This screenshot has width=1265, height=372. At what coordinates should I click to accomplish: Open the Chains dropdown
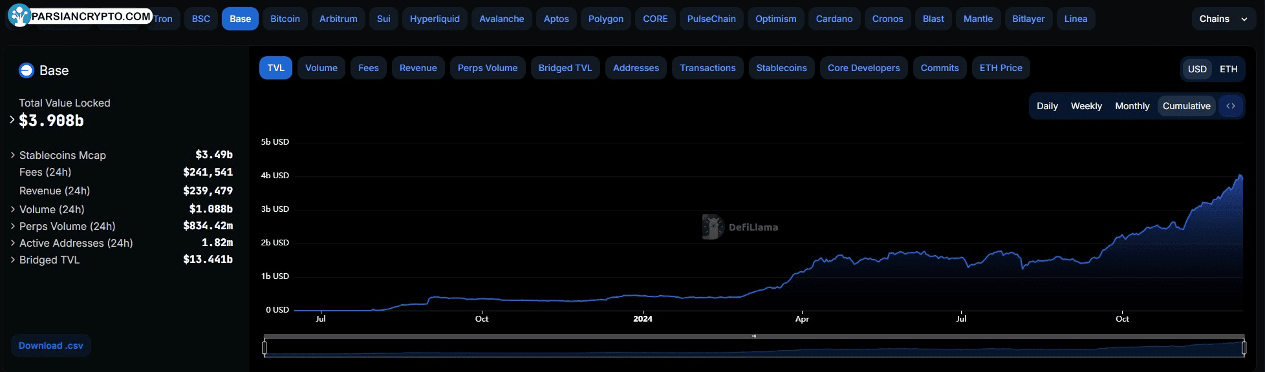click(x=1223, y=19)
